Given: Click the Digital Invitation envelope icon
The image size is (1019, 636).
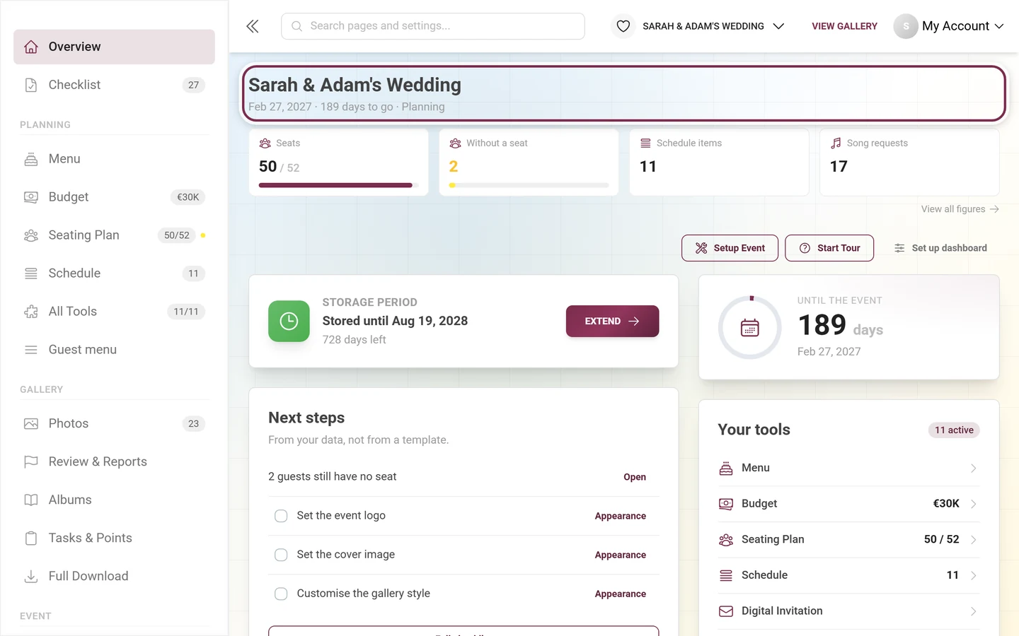Looking at the screenshot, I should coord(726,611).
